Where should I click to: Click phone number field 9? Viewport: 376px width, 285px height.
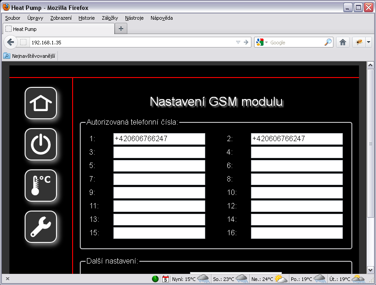pos(159,193)
